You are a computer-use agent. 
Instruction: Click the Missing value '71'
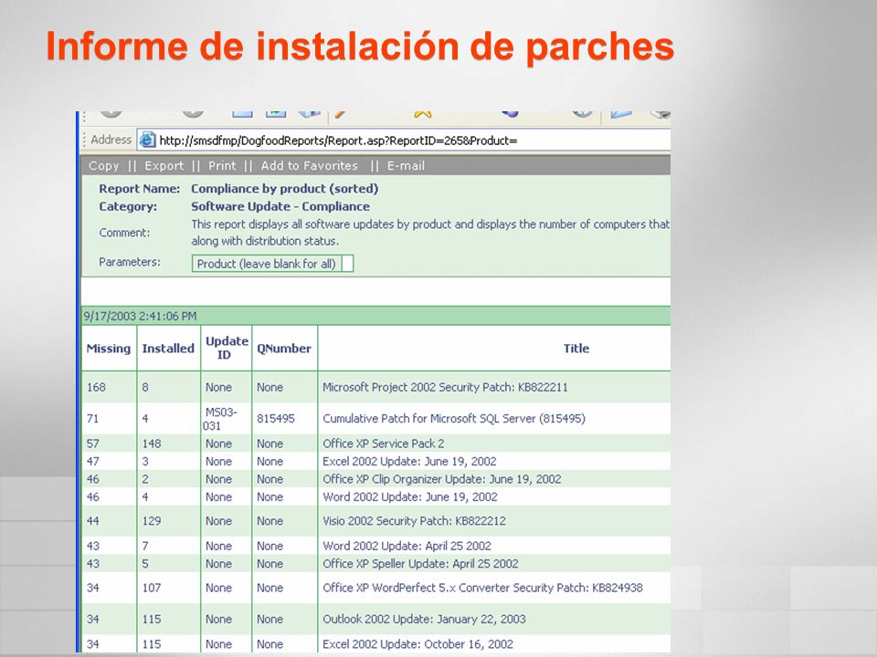93,419
